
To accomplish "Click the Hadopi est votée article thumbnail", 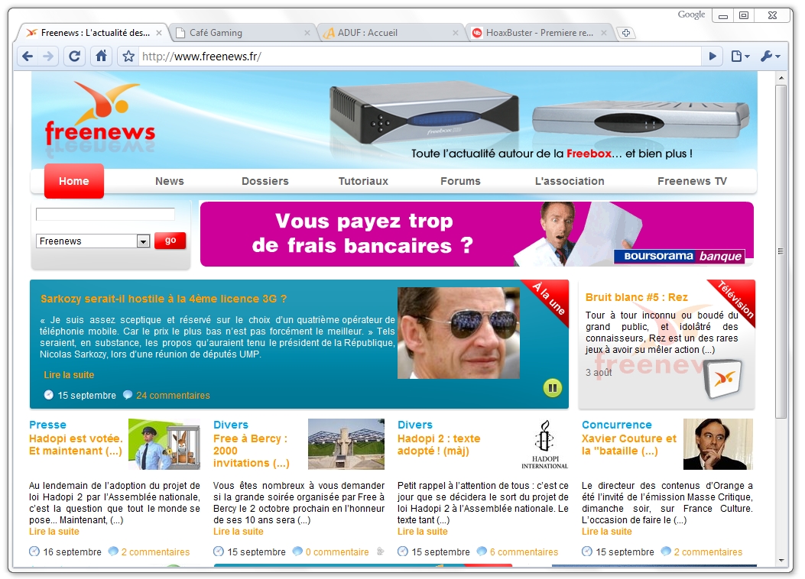I will (x=164, y=444).
